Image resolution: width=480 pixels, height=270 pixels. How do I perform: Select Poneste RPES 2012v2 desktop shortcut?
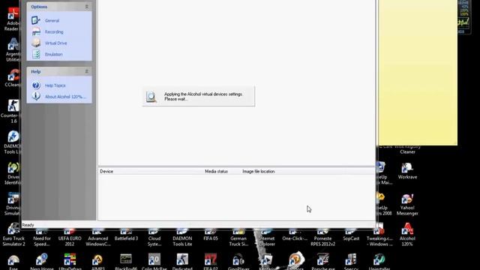tap(322, 238)
